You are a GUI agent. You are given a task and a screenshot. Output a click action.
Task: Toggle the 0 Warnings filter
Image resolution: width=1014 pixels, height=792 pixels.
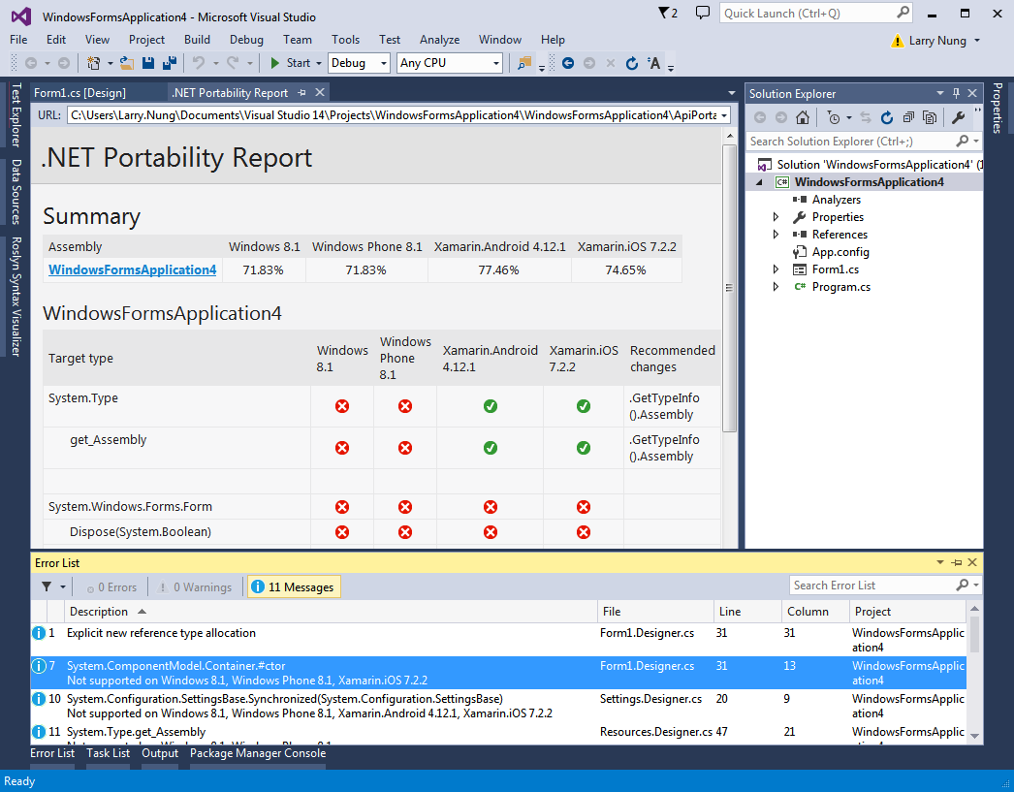(x=195, y=587)
